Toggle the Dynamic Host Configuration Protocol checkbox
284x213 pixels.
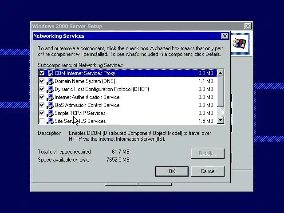[42, 89]
